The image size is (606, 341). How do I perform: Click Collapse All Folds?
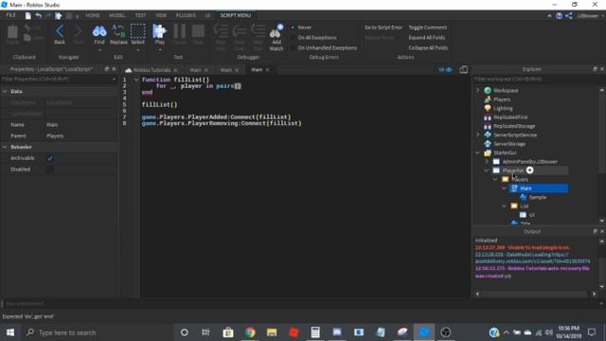coord(428,48)
